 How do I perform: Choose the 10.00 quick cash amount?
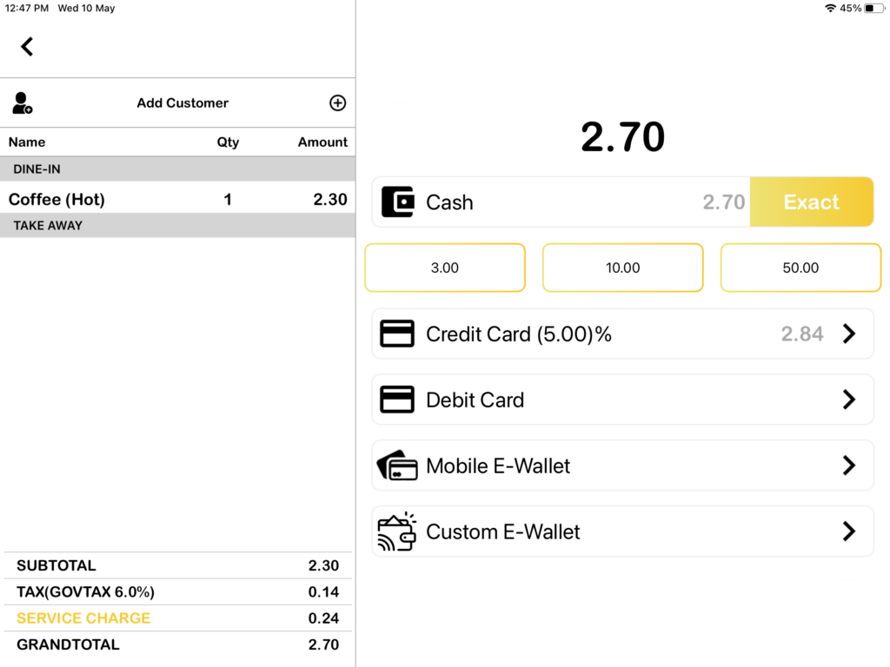pyautogui.click(x=622, y=267)
